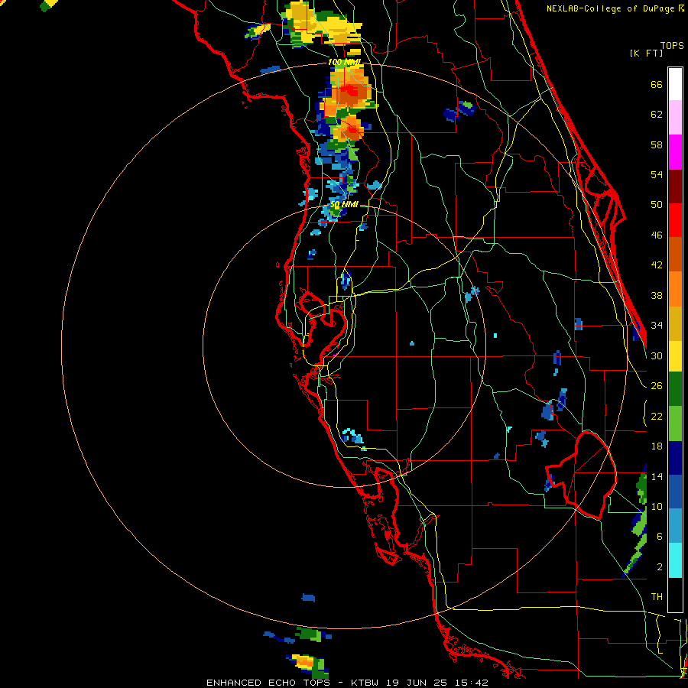Select the yellow legend swatch near 30

(675, 355)
